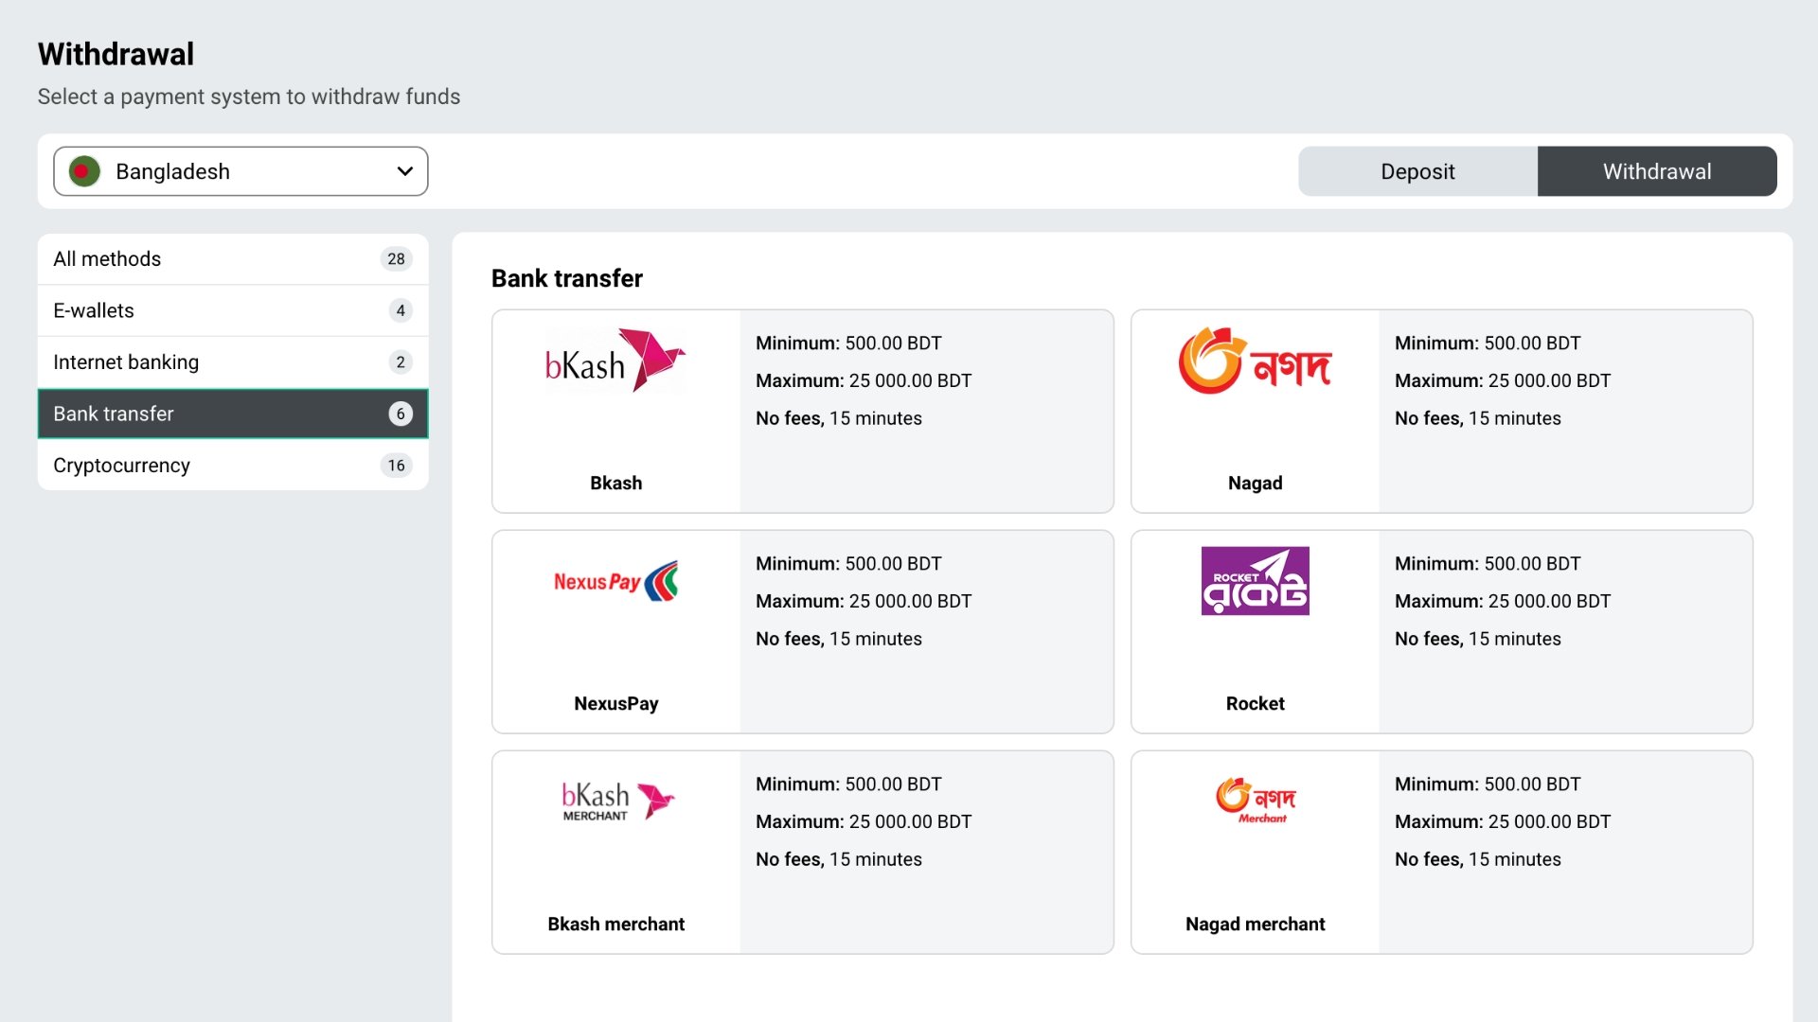The height and width of the screenshot is (1022, 1818).
Task: Click the bKash Merchant logo
Action: coord(617,801)
